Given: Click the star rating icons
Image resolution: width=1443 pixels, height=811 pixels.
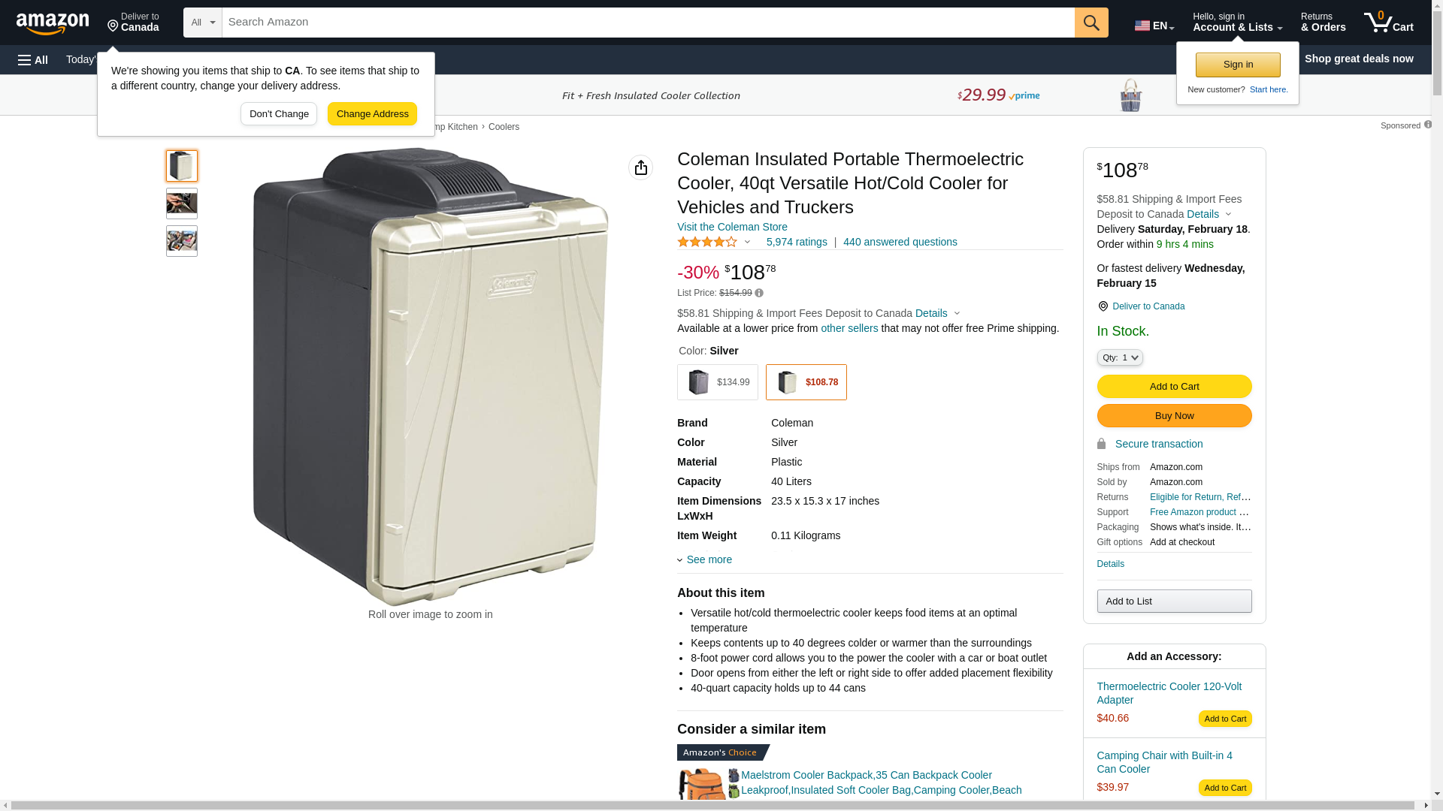Looking at the screenshot, I should click(x=707, y=242).
